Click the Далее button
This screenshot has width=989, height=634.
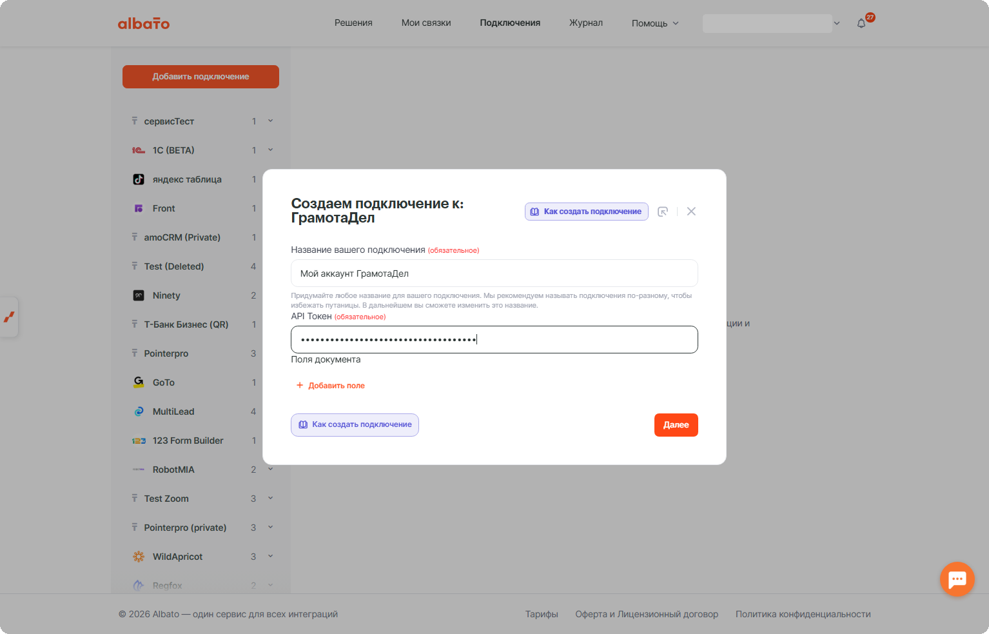click(x=676, y=425)
